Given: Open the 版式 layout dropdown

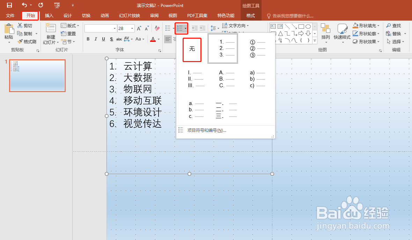Looking at the screenshot, I should pos(70,25).
